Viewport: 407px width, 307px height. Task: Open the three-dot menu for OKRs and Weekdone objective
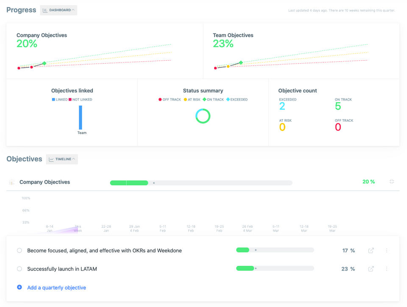(x=387, y=251)
